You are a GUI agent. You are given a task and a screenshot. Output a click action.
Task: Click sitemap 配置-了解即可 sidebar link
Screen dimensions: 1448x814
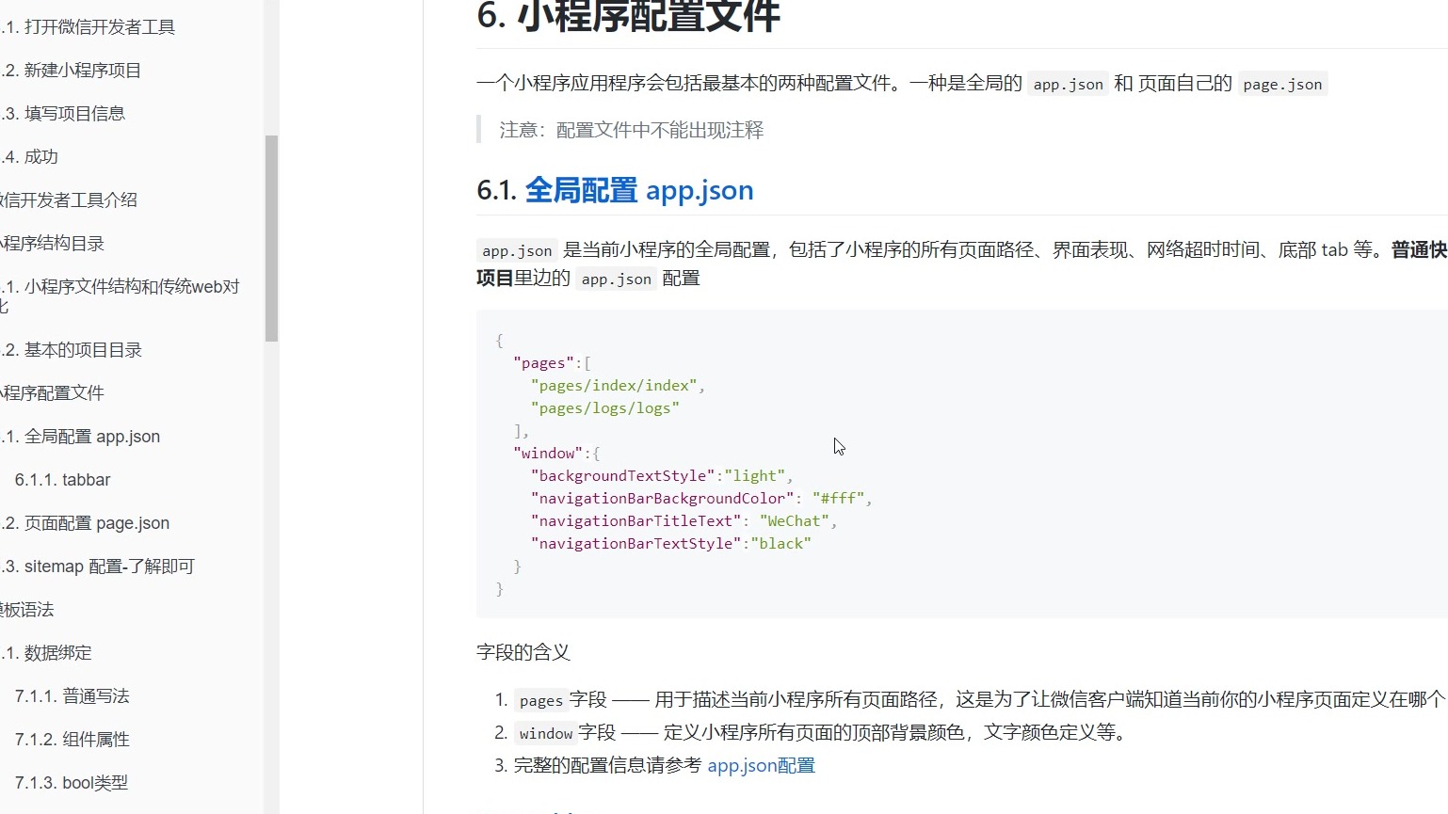[x=108, y=567]
